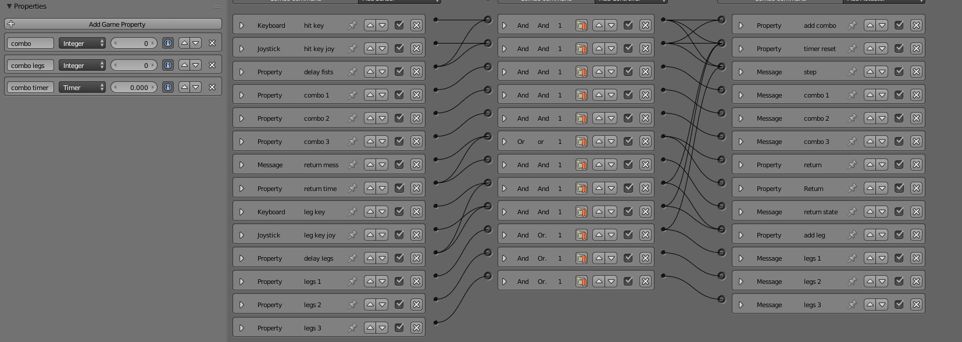Delete the 'hit key joy' sensor
The image size is (962, 342).
pyautogui.click(x=416, y=48)
